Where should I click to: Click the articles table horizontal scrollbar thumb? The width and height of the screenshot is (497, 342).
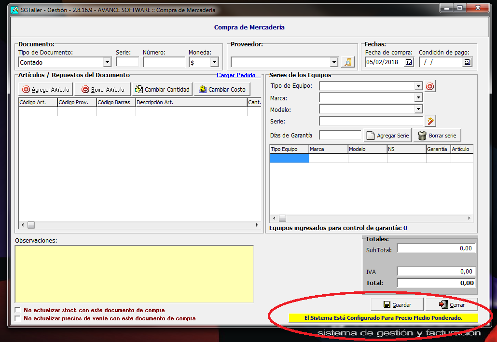click(31, 225)
